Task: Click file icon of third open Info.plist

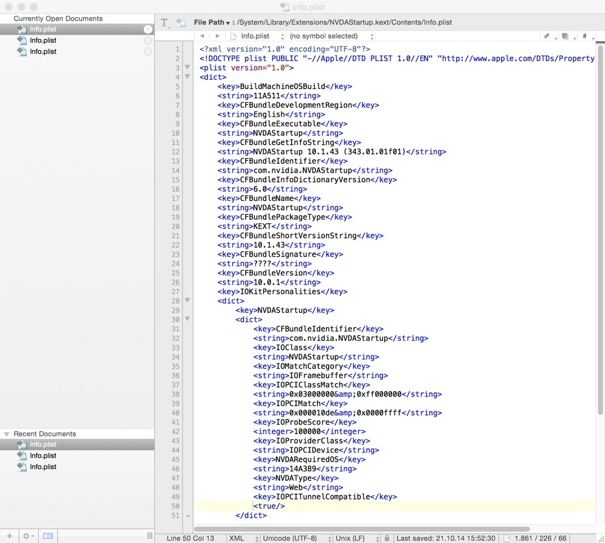Action: tap(22, 51)
